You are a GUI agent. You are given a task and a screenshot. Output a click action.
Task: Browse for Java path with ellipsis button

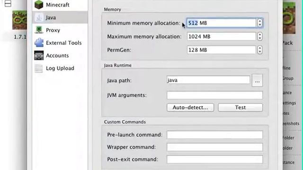coord(257,80)
